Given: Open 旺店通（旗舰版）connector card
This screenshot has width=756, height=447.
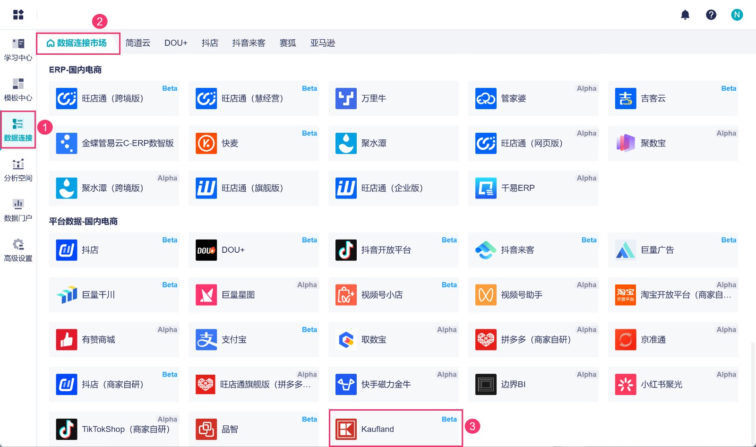Looking at the screenshot, I should [x=254, y=188].
